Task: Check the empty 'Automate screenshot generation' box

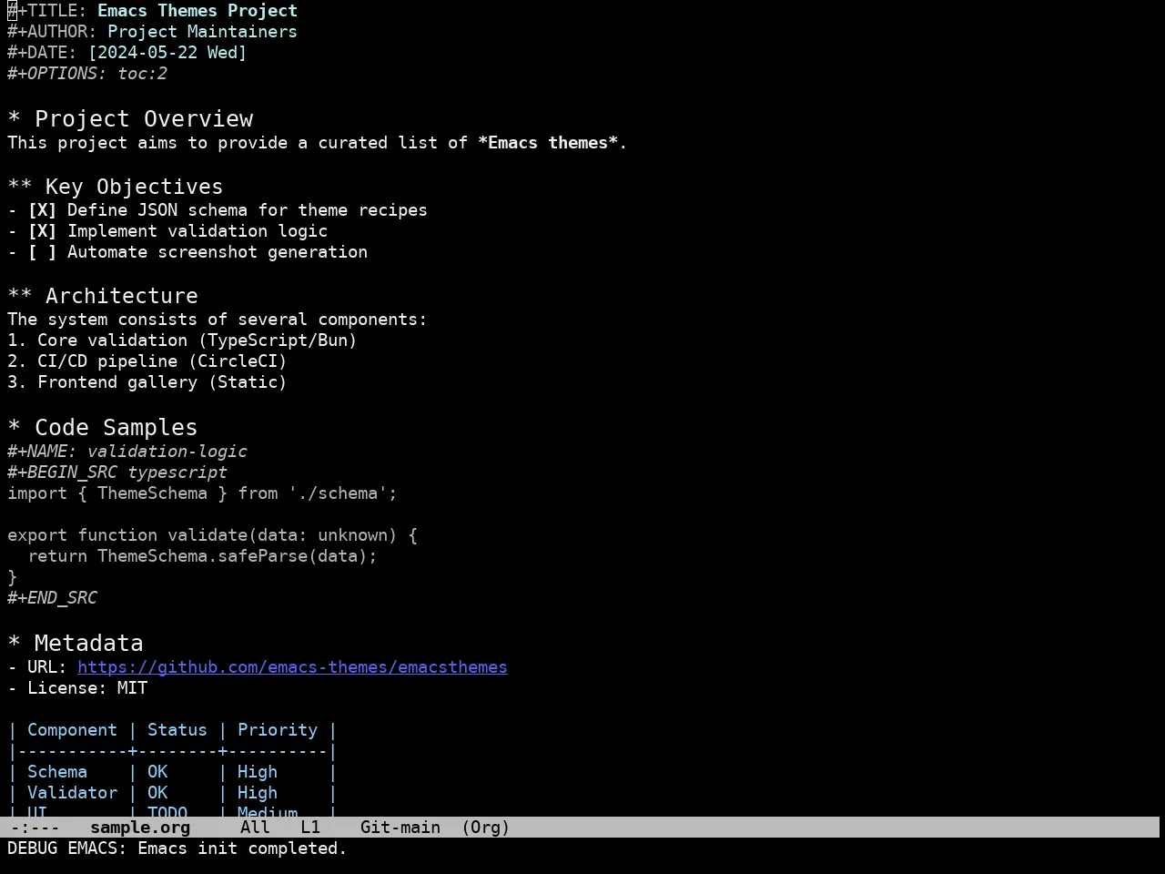Action: (42, 252)
